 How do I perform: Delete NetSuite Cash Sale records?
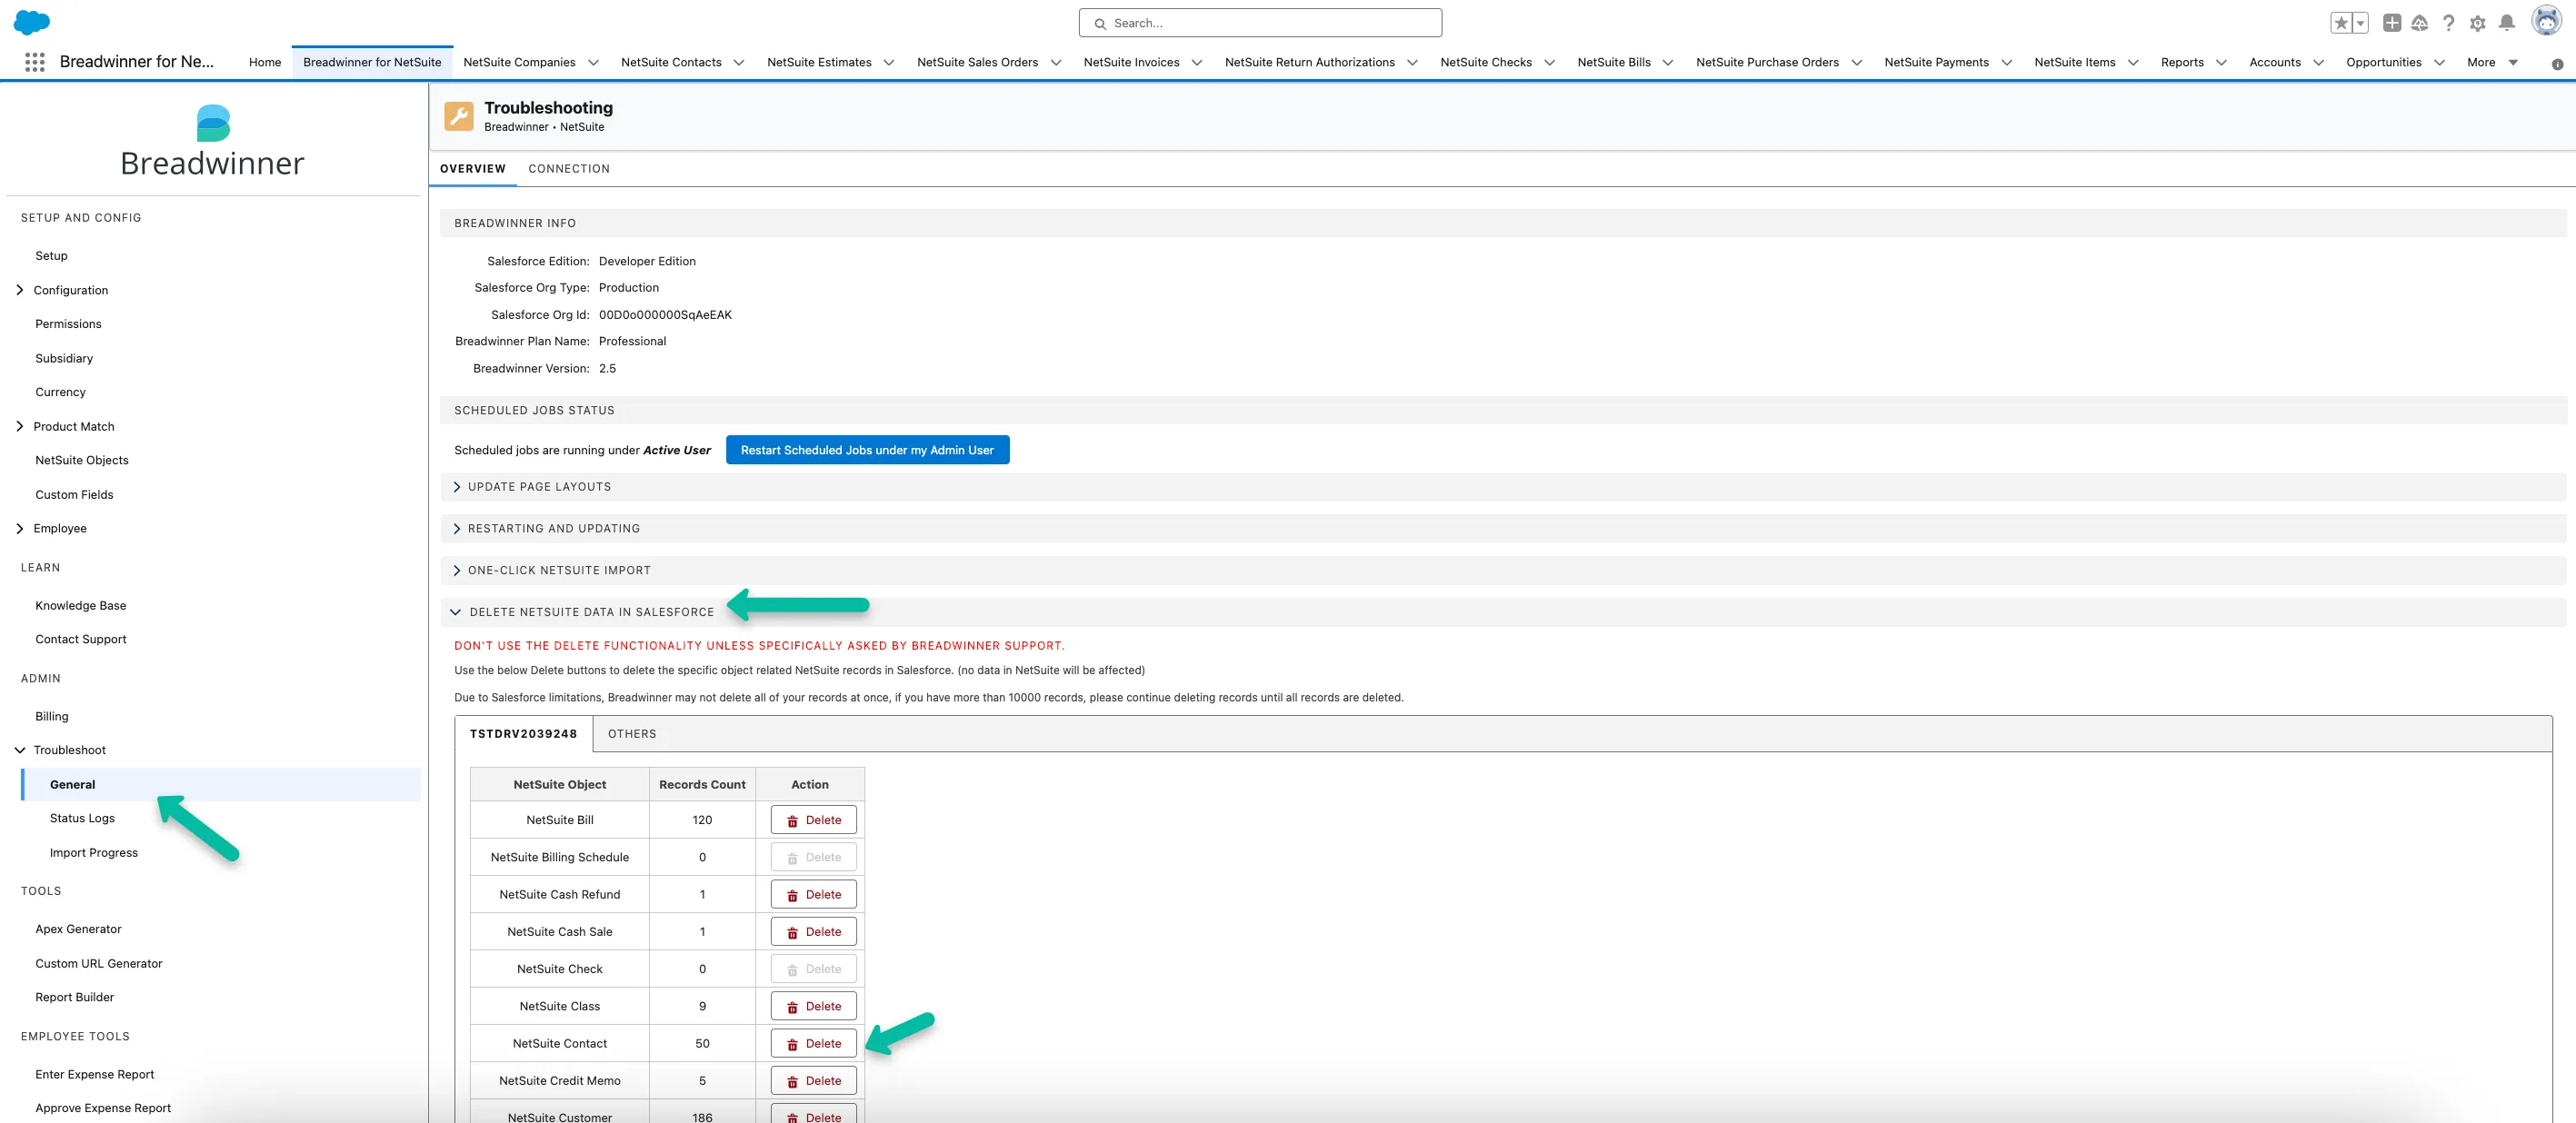tap(813, 932)
